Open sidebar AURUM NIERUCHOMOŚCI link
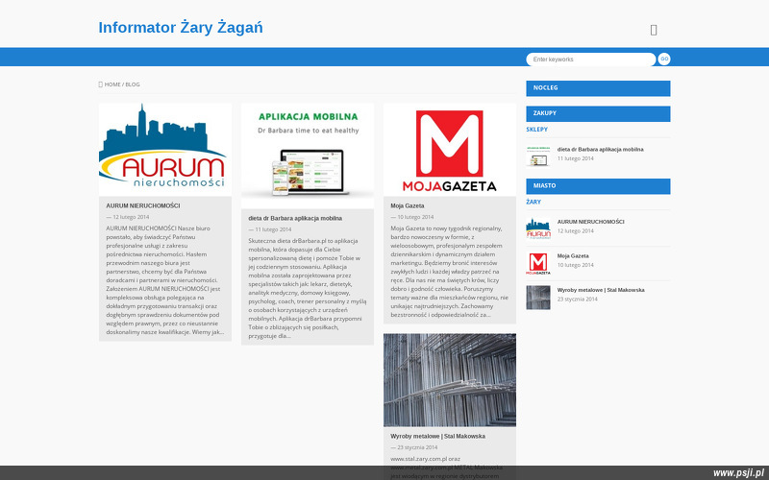 click(x=590, y=222)
